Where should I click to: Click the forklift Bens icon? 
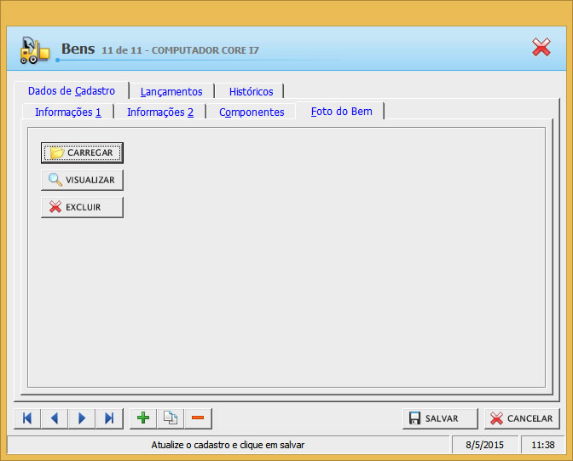tap(34, 50)
